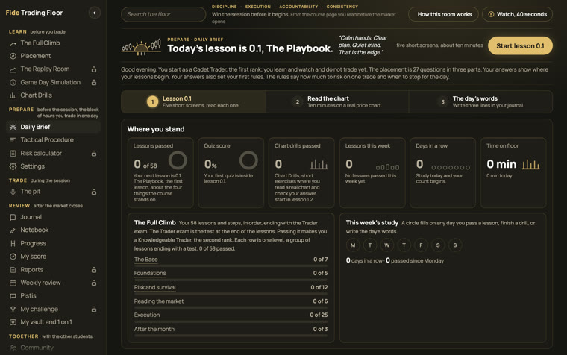Toggle Monday circle in This week's study

click(353, 245)
